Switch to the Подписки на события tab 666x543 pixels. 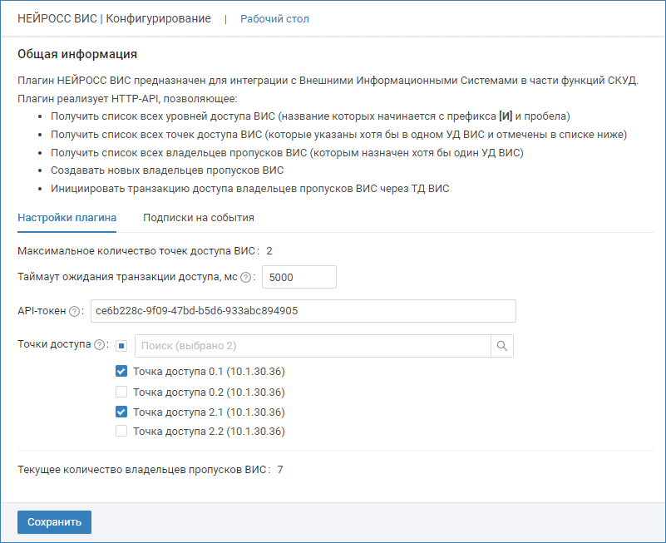[198, 218]
